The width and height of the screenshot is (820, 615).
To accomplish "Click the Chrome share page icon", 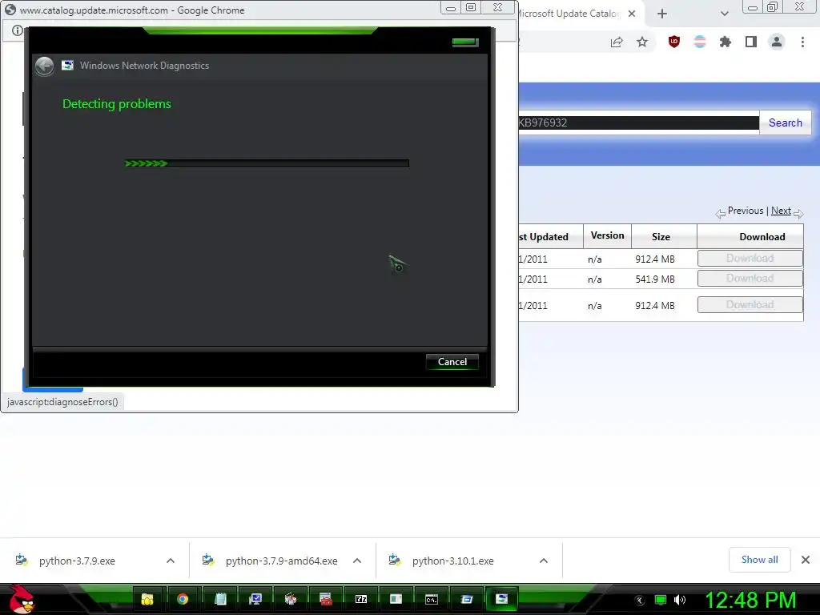I will (x=617, y=42).
